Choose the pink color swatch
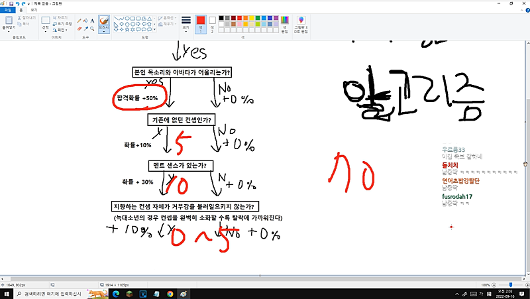The height and width of the screenshot is (299, 530). (239, 24)
